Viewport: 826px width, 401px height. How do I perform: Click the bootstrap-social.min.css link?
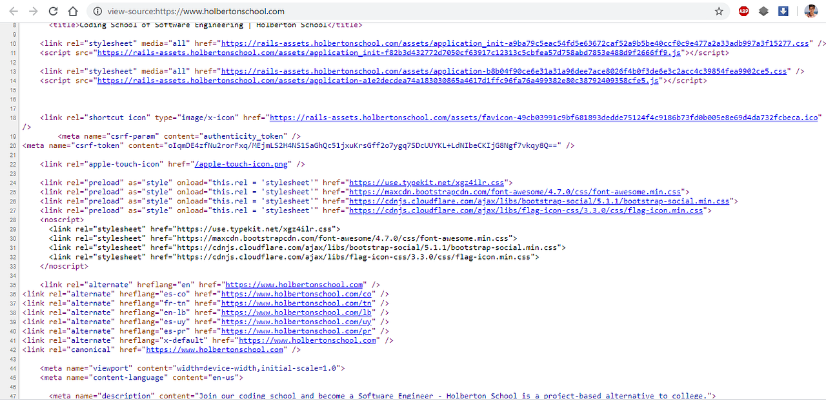pyautogui.click(x=541, y=201)
